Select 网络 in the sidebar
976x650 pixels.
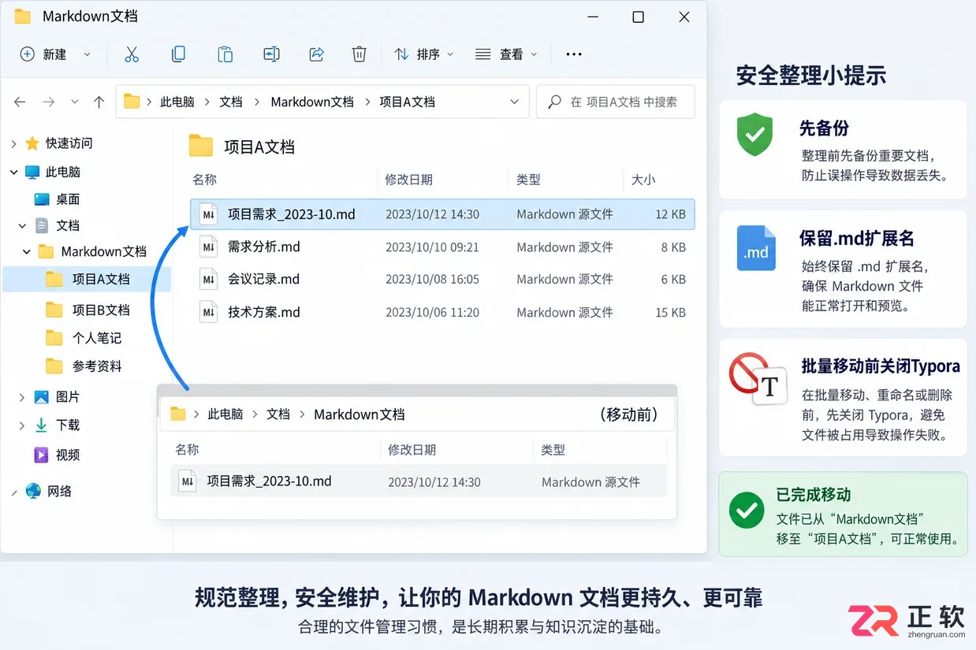(x=59, y=491)
